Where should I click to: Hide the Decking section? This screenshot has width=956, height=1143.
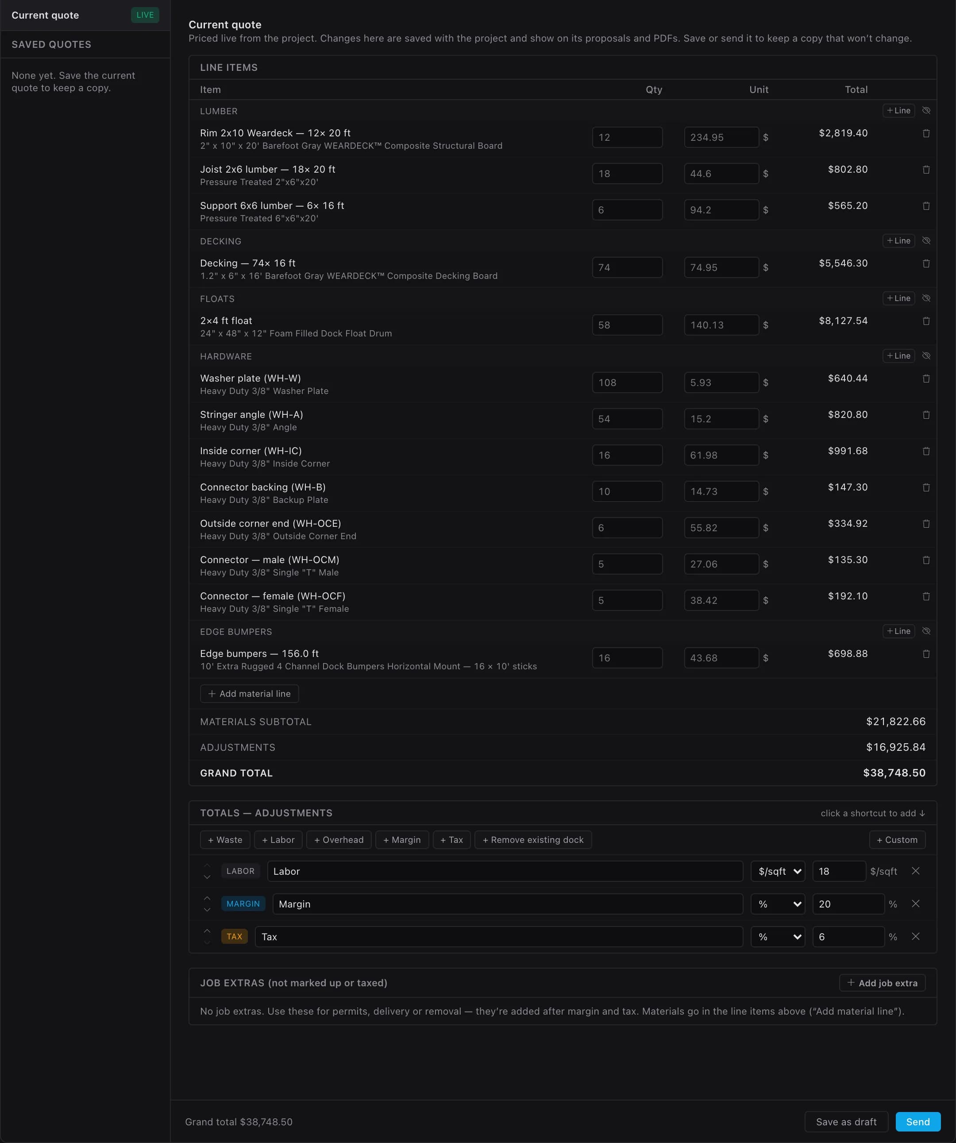click(x=926, y=240)
